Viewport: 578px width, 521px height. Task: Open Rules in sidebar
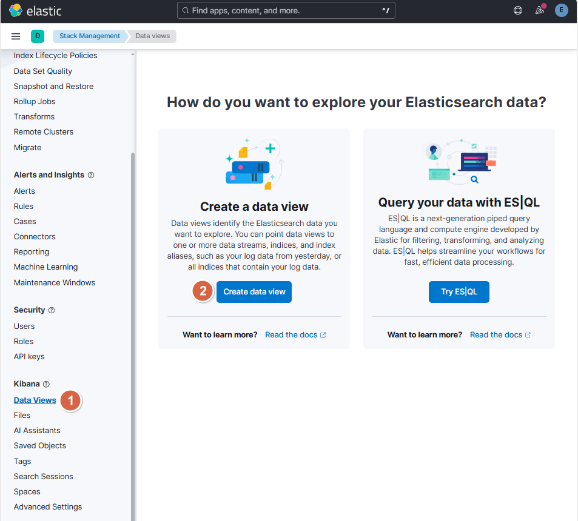[24, 206]
